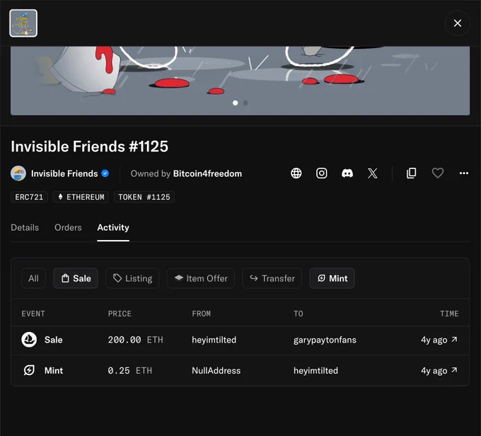Open the X (Twitter) link icon

click(372, 173)
